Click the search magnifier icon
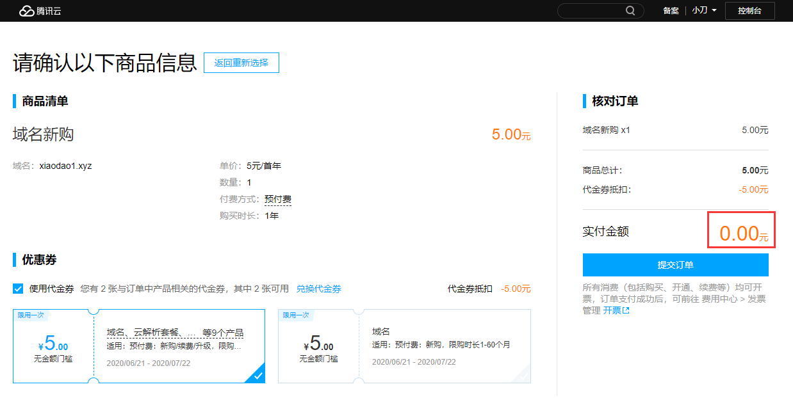The image size is (793, 398). 630,11
